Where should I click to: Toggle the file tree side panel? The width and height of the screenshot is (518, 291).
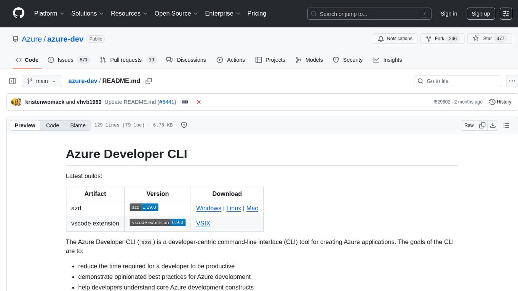13,81
